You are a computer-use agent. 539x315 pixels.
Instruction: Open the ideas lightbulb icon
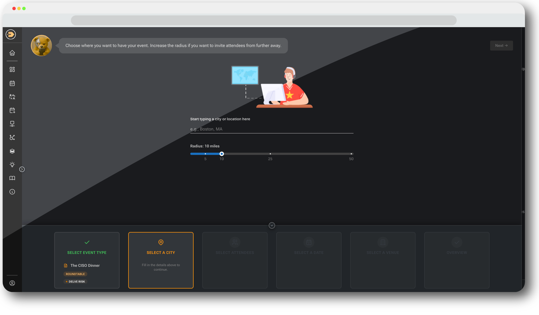(12, 164)
